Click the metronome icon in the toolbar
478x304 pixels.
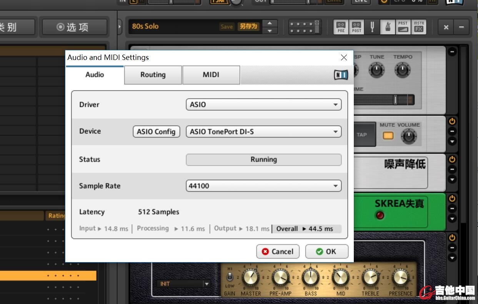click(x=387, y=27)
